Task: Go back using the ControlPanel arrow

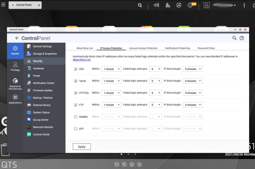Action: tap(17, 38)
